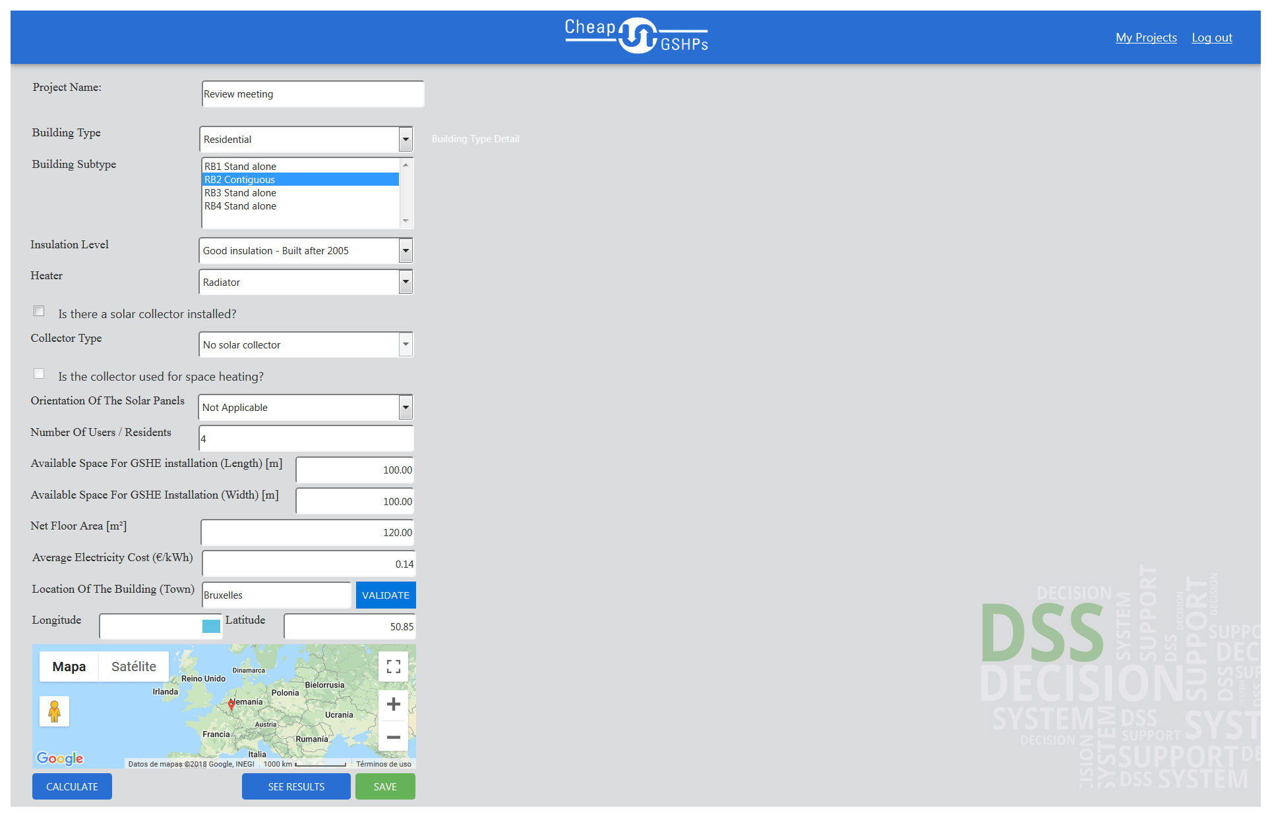Enable the solar collector installed checkbox
The width and height of the screenshot is (1272, 818).
[x=39, y=312]
